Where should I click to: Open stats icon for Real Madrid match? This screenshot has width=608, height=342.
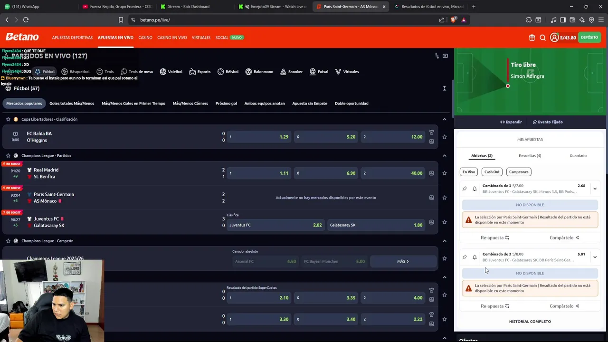click(431, 173)
